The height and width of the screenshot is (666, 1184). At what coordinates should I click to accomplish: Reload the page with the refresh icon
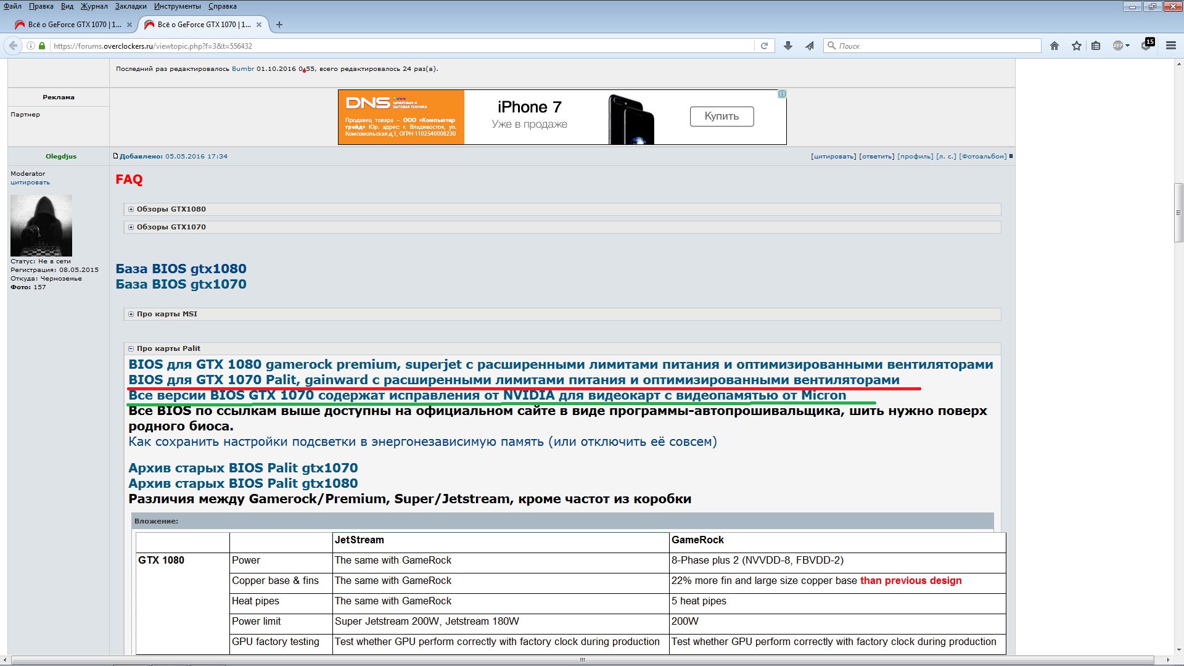[764, 46]
